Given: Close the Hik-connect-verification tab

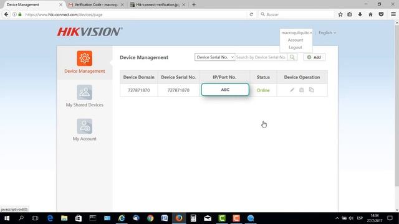Looking at the screenshot, I should pyautogui.click(x=184, y=4).
